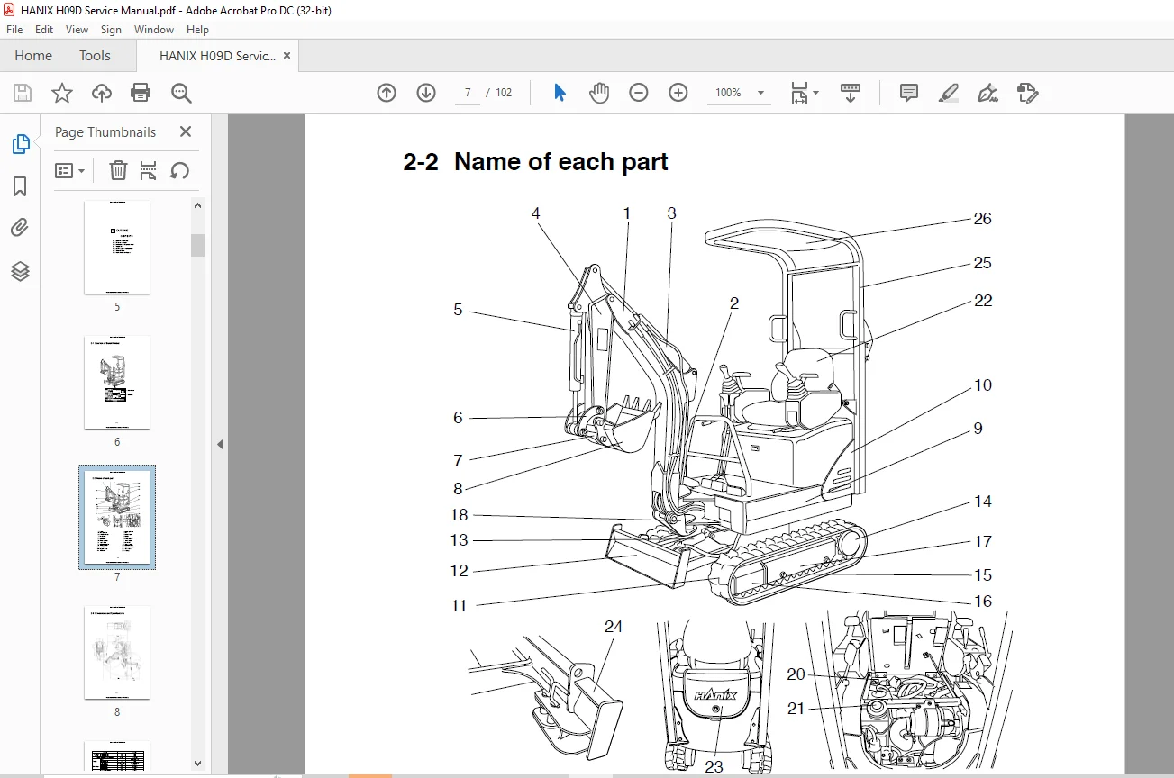The image size is (1174, 778).
Task: Open the Stamp tool in the toolbar
Action: pos(1028,93)
